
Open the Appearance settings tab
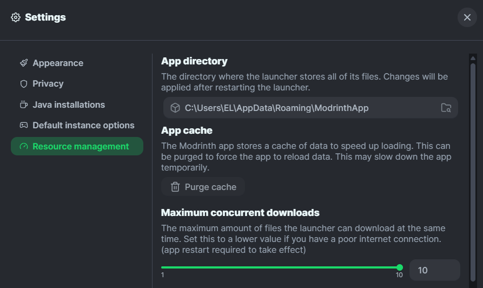(x=58, y=63)
